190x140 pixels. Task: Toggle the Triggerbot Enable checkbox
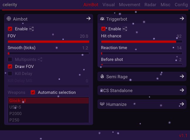(x=103, y=29)
